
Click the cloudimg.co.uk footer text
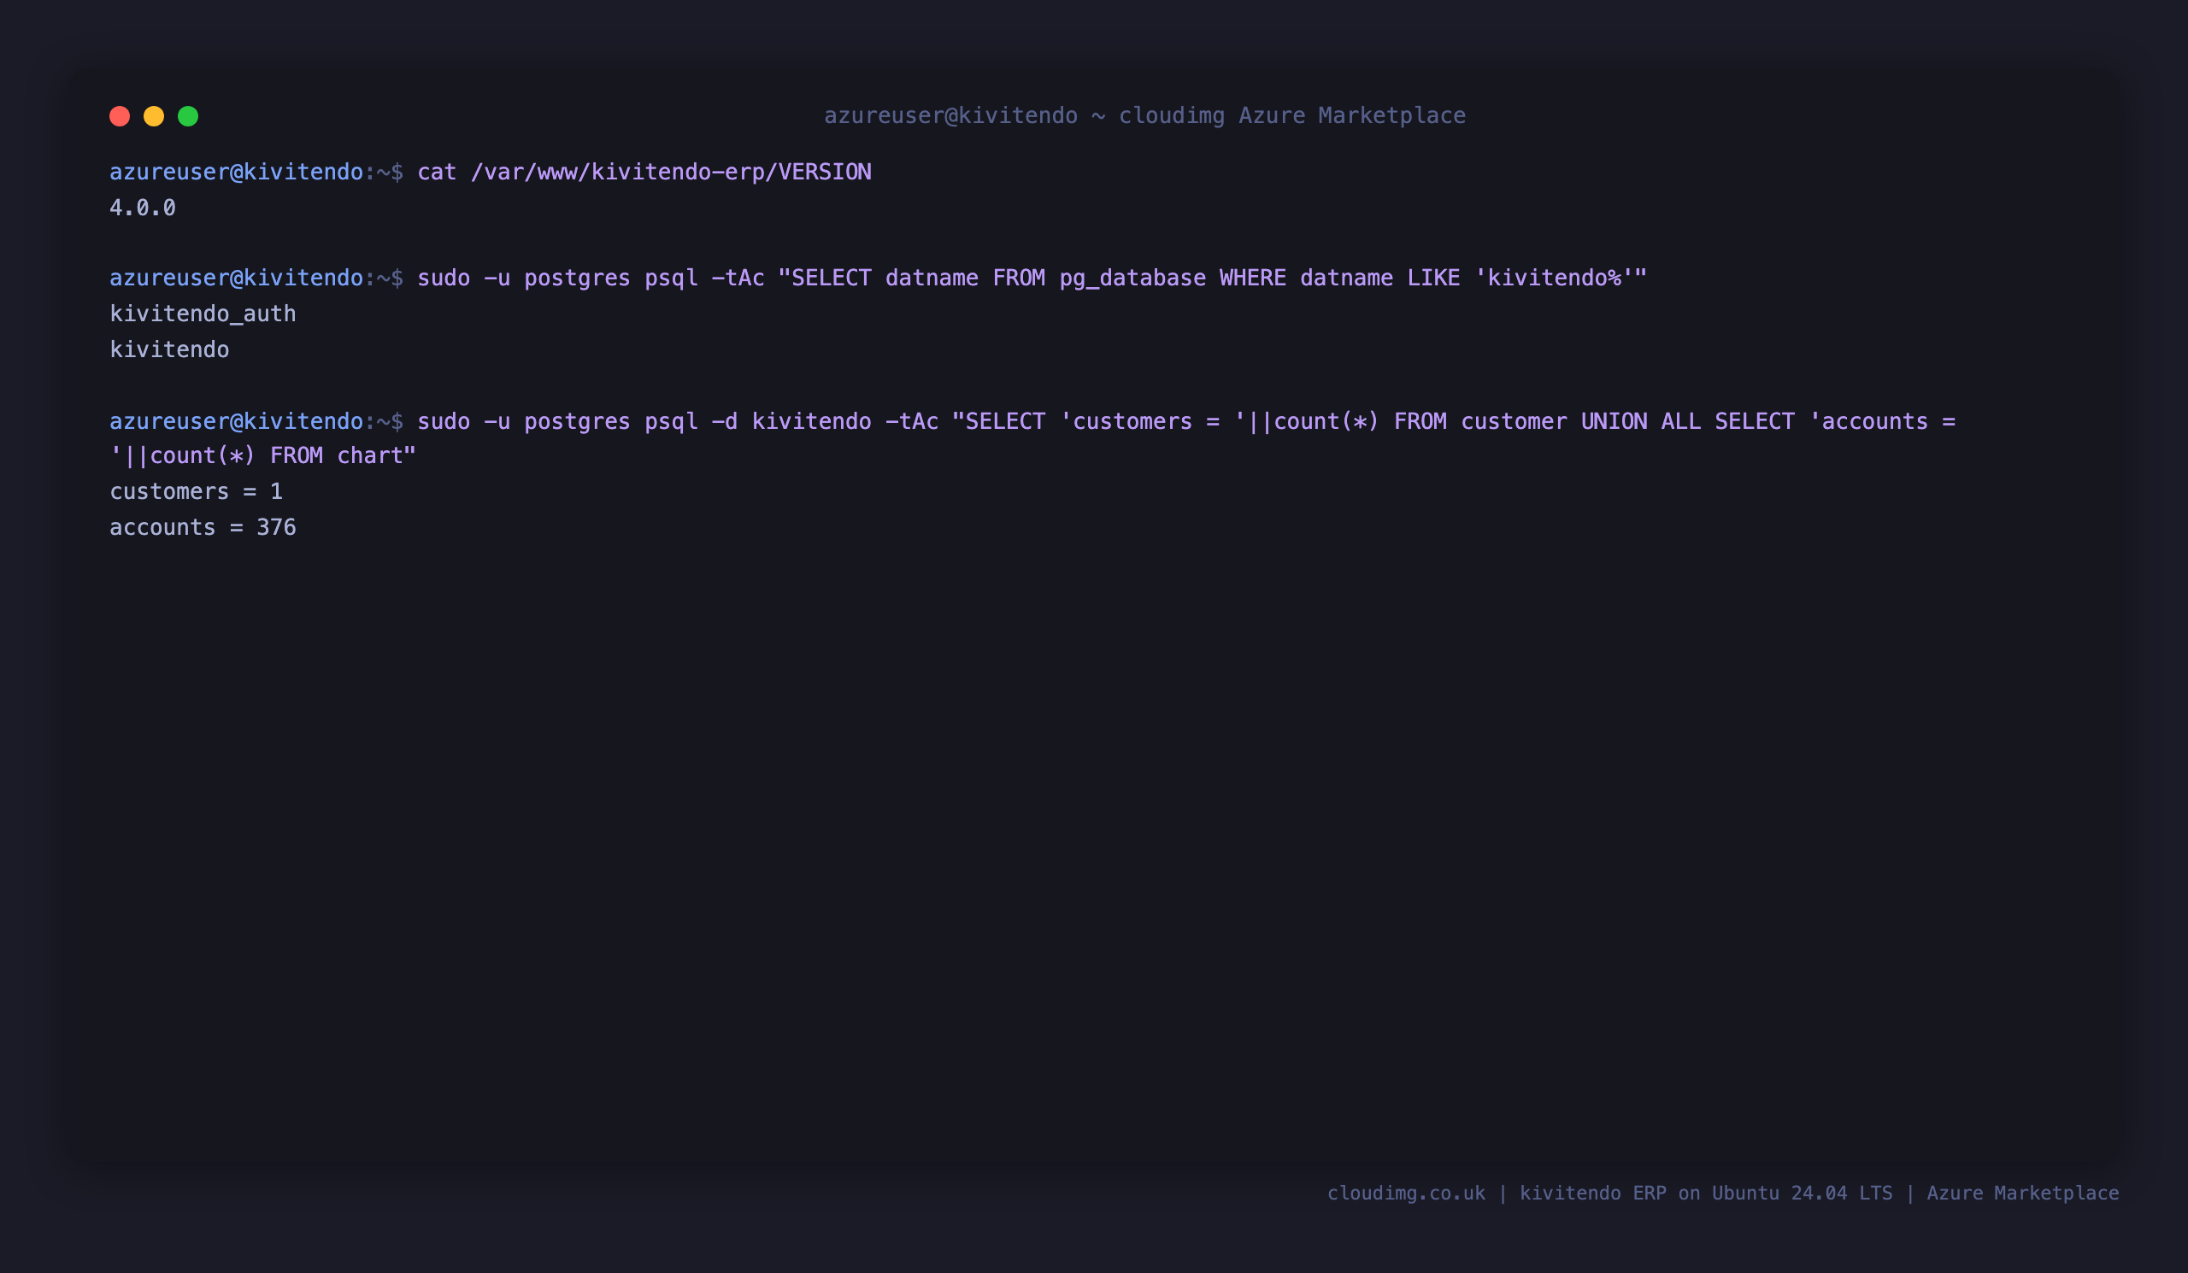tap(1406, 1194)
